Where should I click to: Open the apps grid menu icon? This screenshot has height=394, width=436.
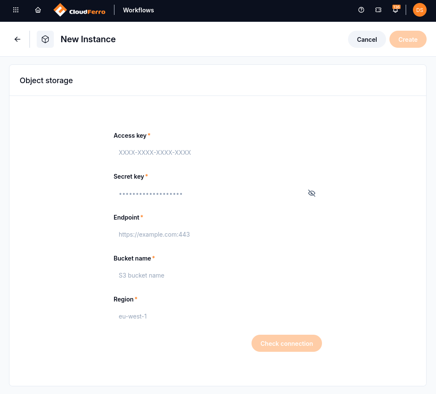coord(16,10)
